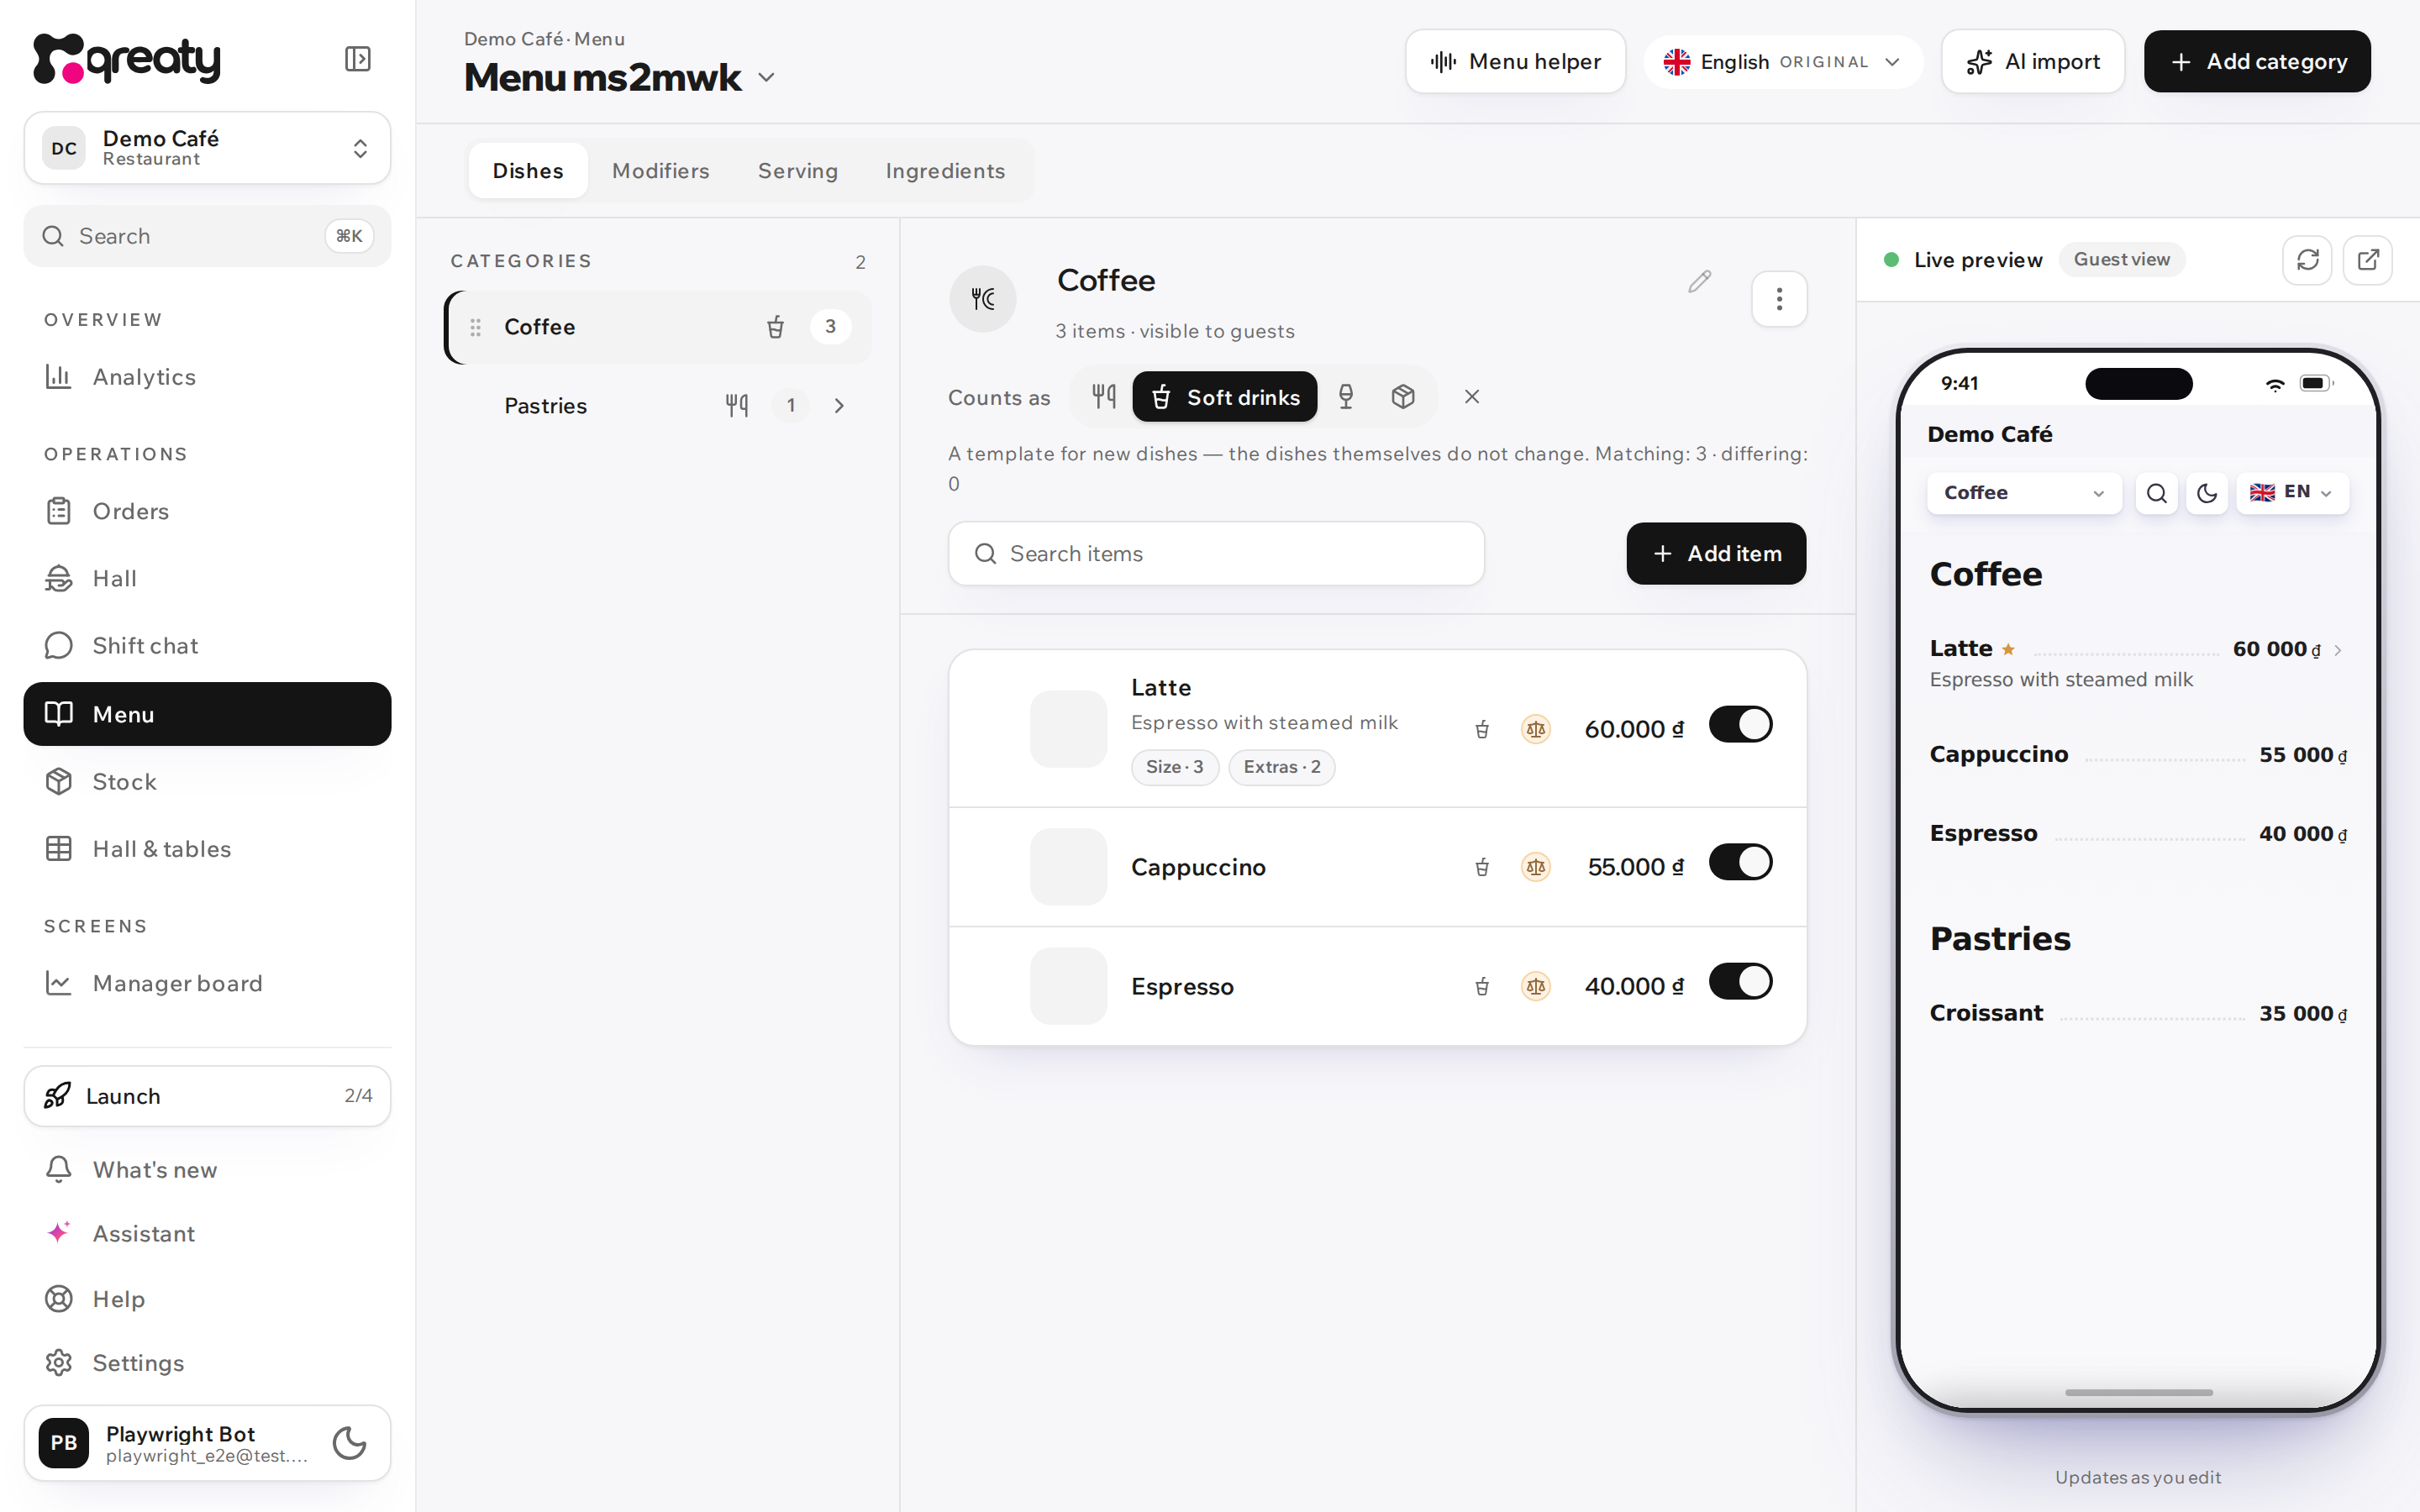Open the Menu helper
2420x1512 pixels.
pyautogui.click(x=1515, y=62)
